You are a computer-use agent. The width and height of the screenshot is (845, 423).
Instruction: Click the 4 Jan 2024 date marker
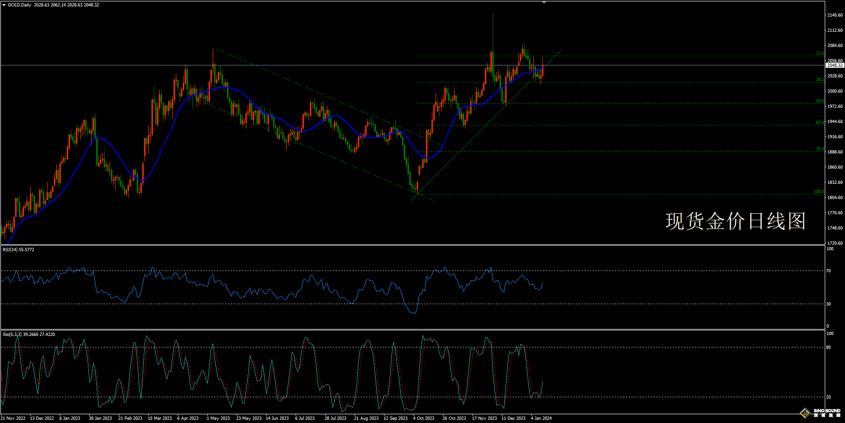[x=541, y=418]
